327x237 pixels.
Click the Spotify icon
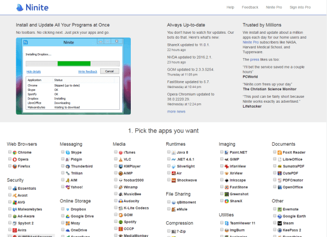click(121, 222)
